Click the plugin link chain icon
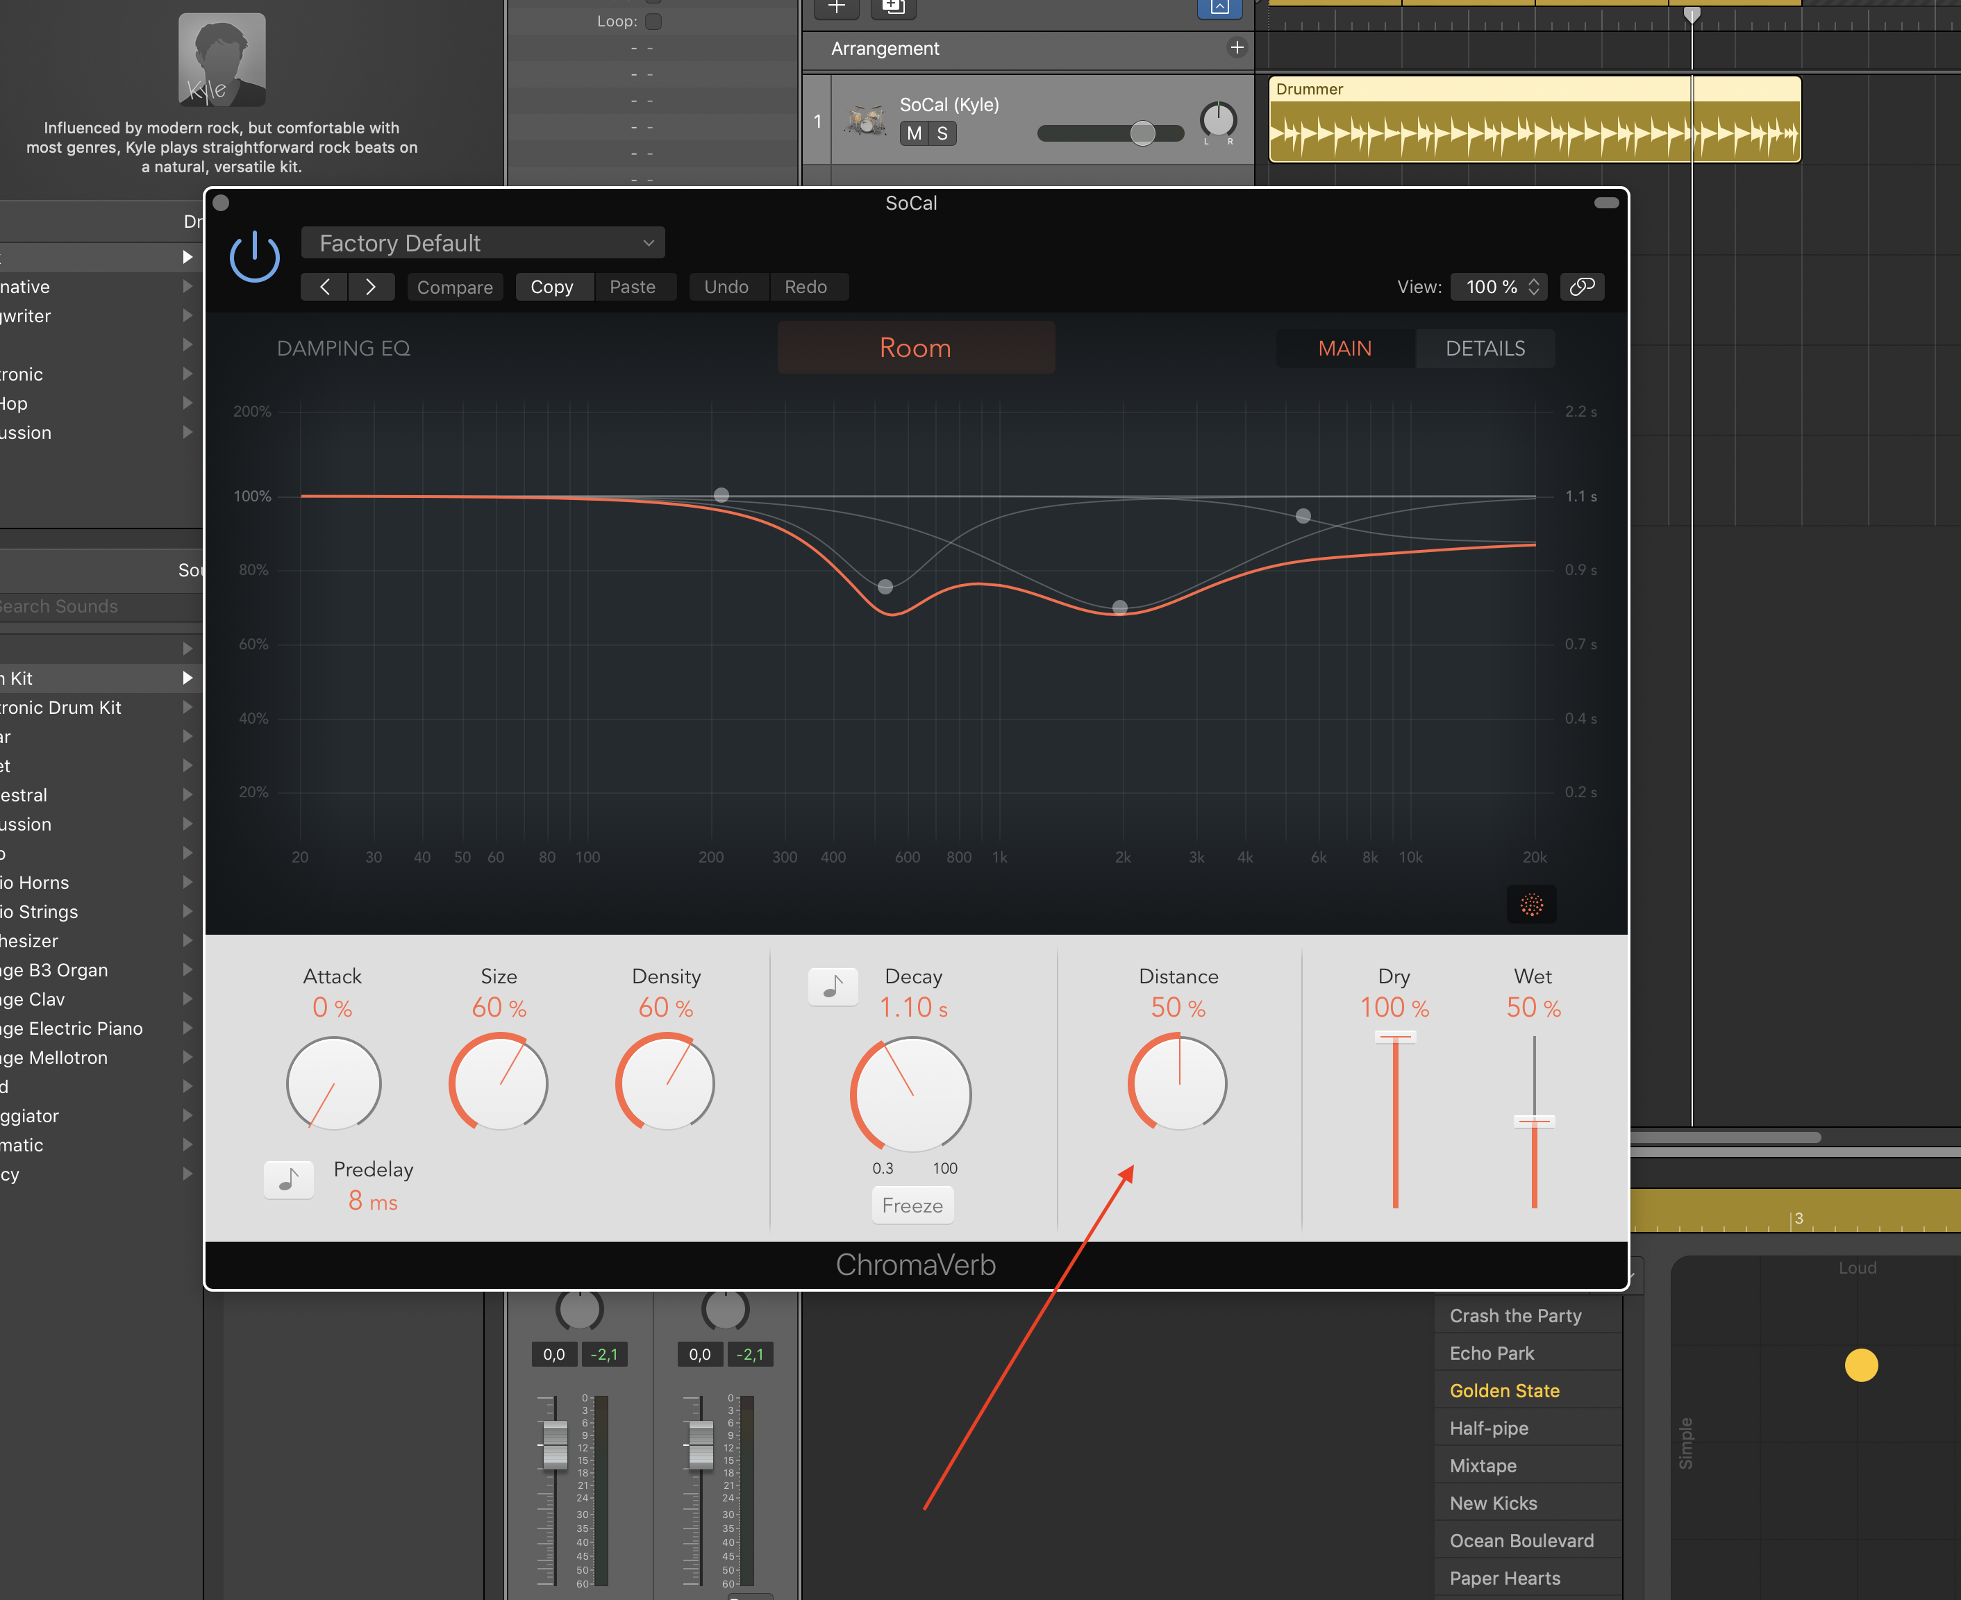This screenshot has width=1961, height=1600. tap(1581, 287)
